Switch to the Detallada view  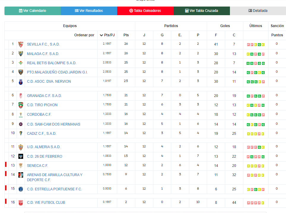click(x=258, y=11)
